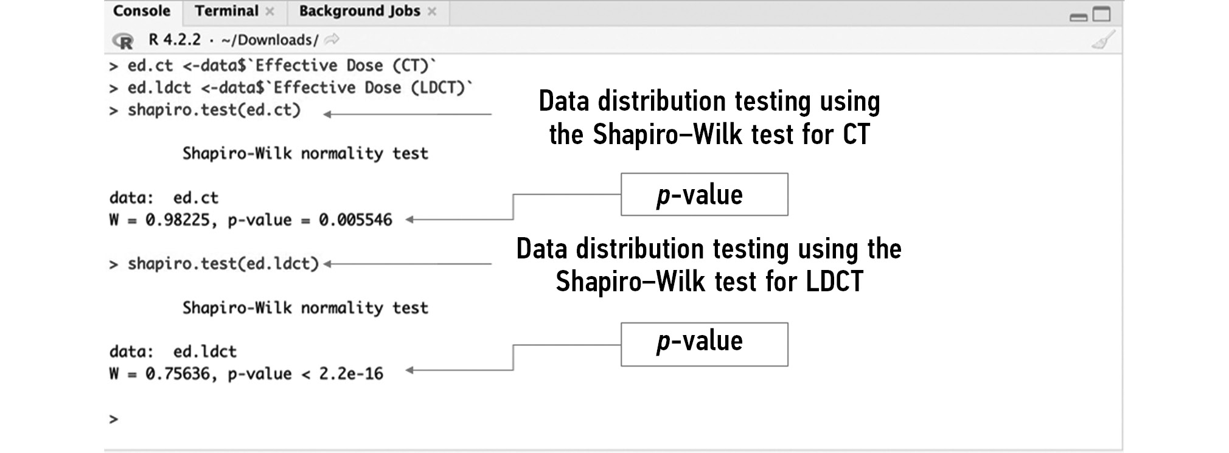The image size is (1229, 453).
Task: Click the clear console broom icon
Action: [1102, 40]
